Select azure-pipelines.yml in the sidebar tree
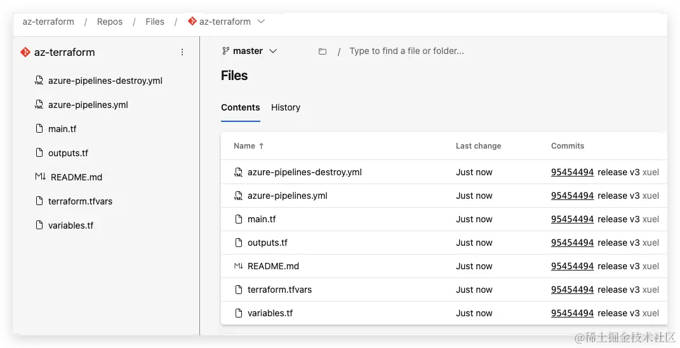The width and height of the screenshot is (680, 348). point(88,105)
